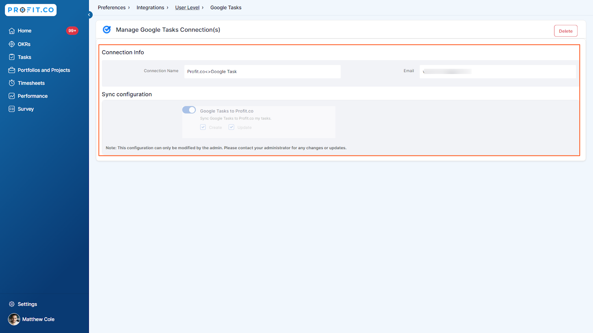Click the Survey form icon
Screen dimensions: 593x333
pos(12,109)
